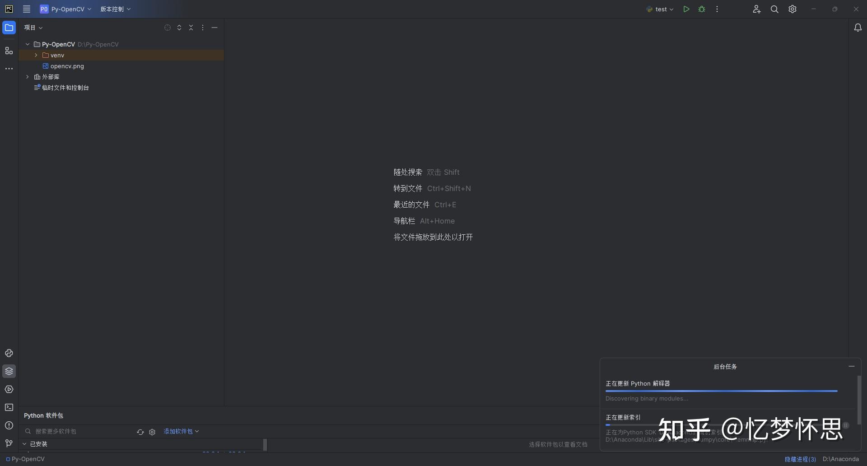
Task: Reload the Python packages list
Action: coord(140,432)
